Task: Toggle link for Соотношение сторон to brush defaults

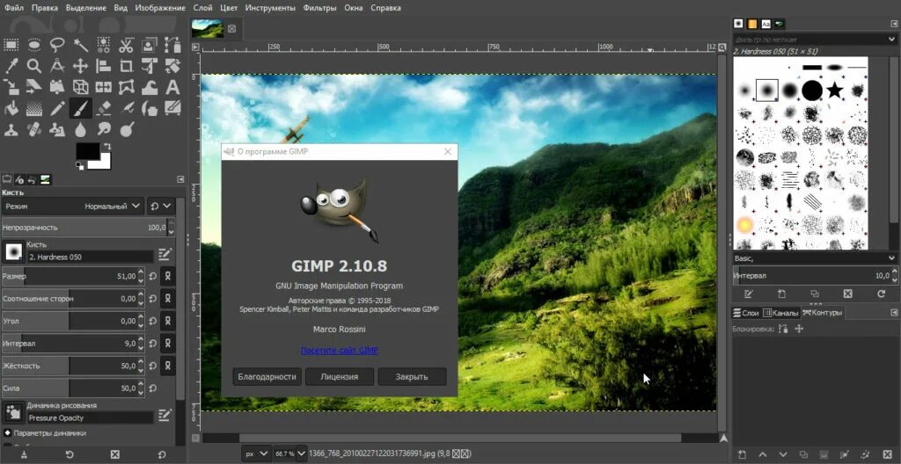Action: tap(168, 299)
